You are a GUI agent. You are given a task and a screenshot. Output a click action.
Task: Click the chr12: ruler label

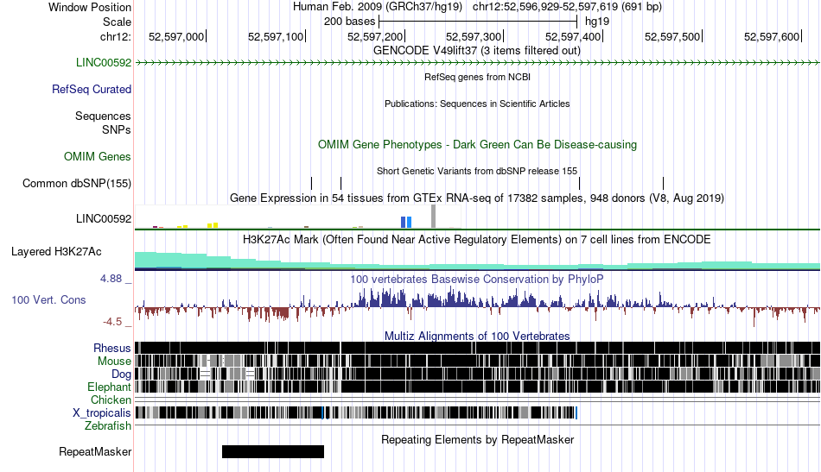(115, 36)
